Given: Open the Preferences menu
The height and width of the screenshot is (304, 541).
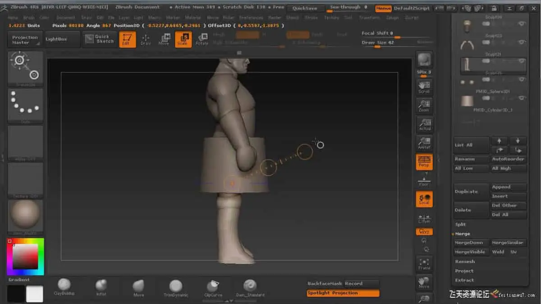Looking at the screenshot, I should [x=251, y=18].
